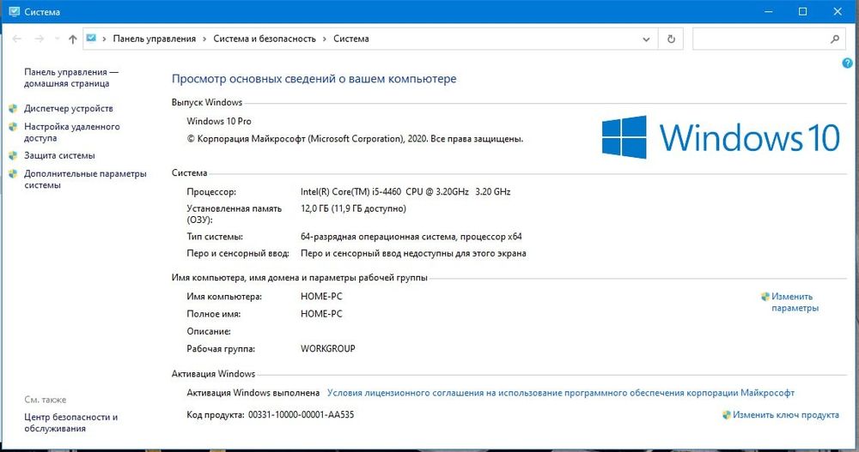Click the search magnifier icon
Viewport: 859px width, 452px height.
coord(834,39)
